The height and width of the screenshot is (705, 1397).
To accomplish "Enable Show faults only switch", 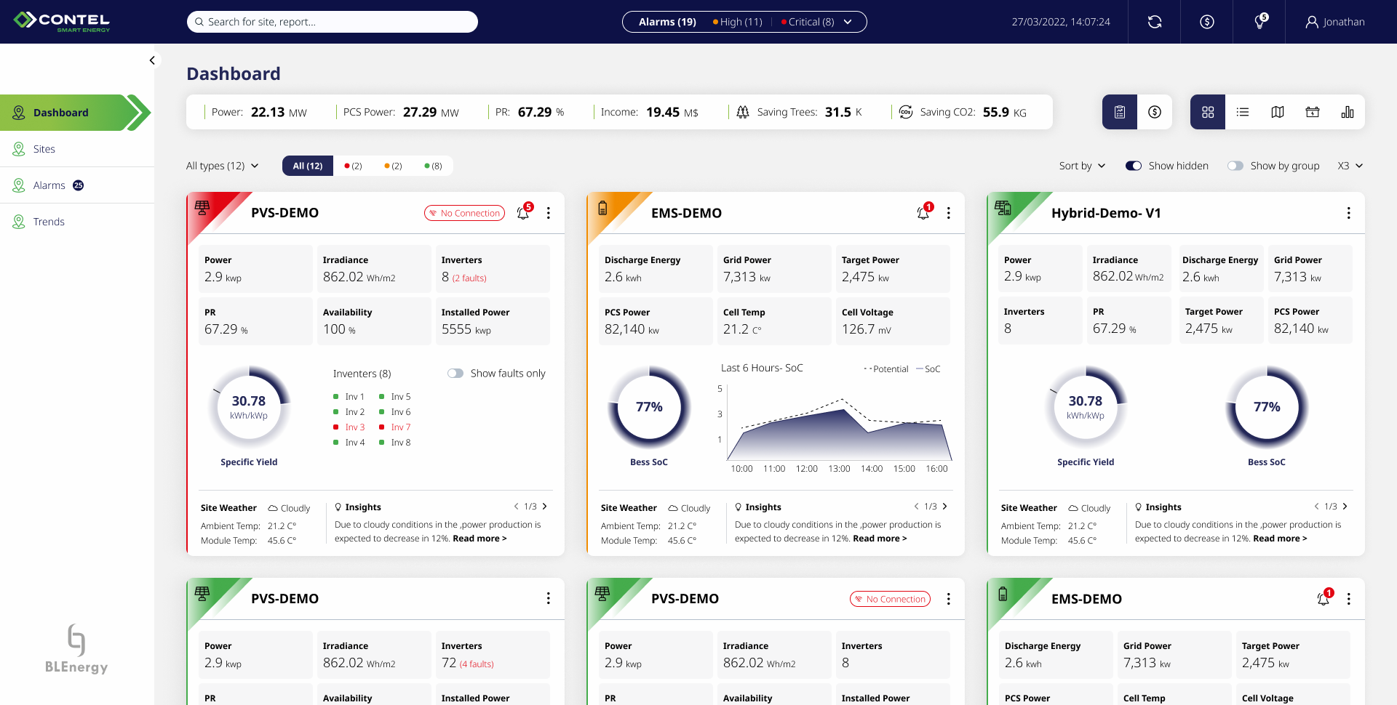I will (455, 373).
